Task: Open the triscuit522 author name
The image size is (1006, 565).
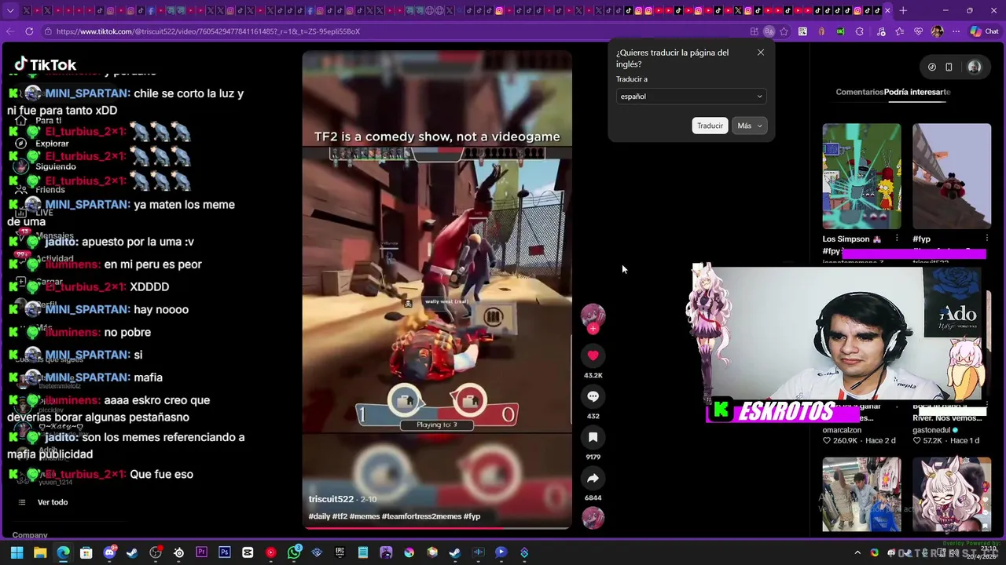Action: pyautogui.click(x=331, y=499)
